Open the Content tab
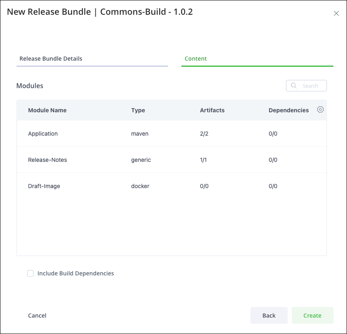This screenshot has width=347, height=334. (196, 59)
